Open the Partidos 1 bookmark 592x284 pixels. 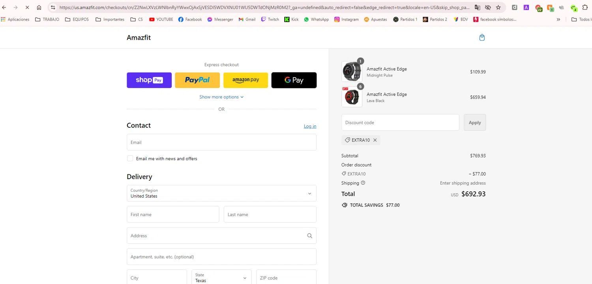(405, 19)
